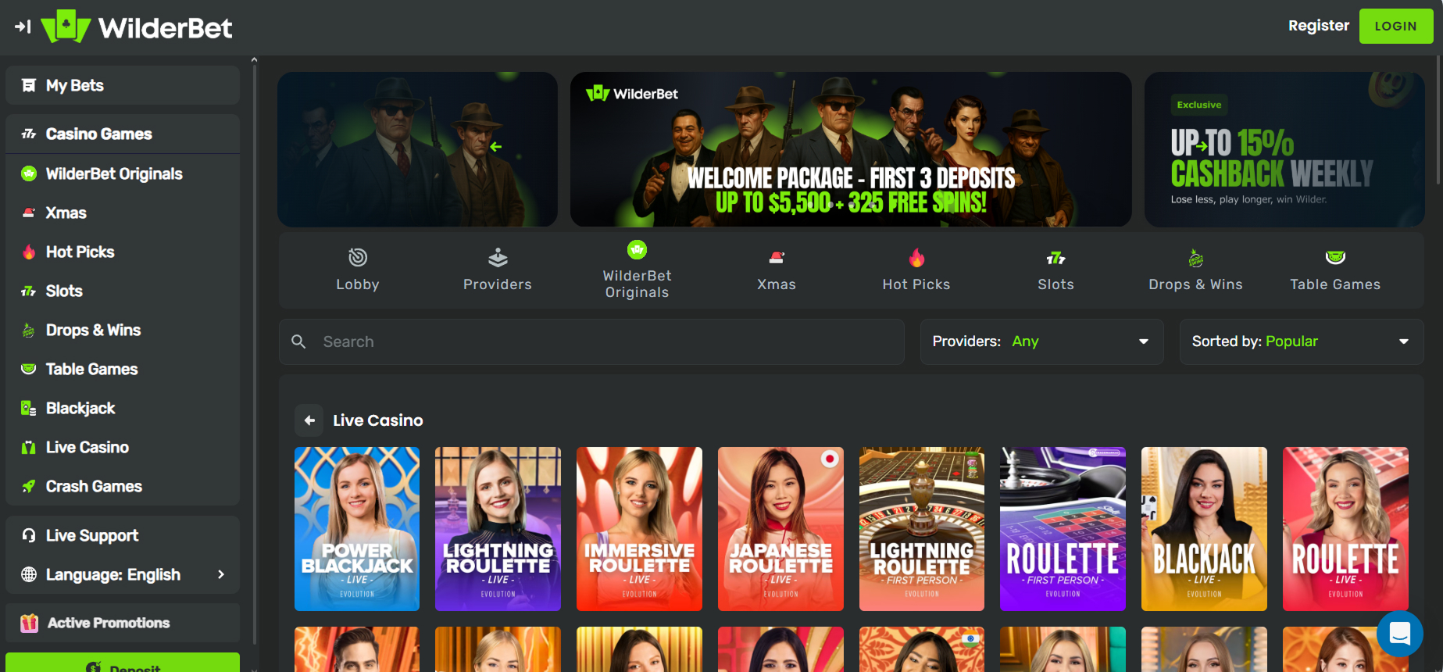The width and height of the screenshot is (1443, 672).
Task: Open the Japanese Roulette Live game thumbnail
Action: point(780,528)
